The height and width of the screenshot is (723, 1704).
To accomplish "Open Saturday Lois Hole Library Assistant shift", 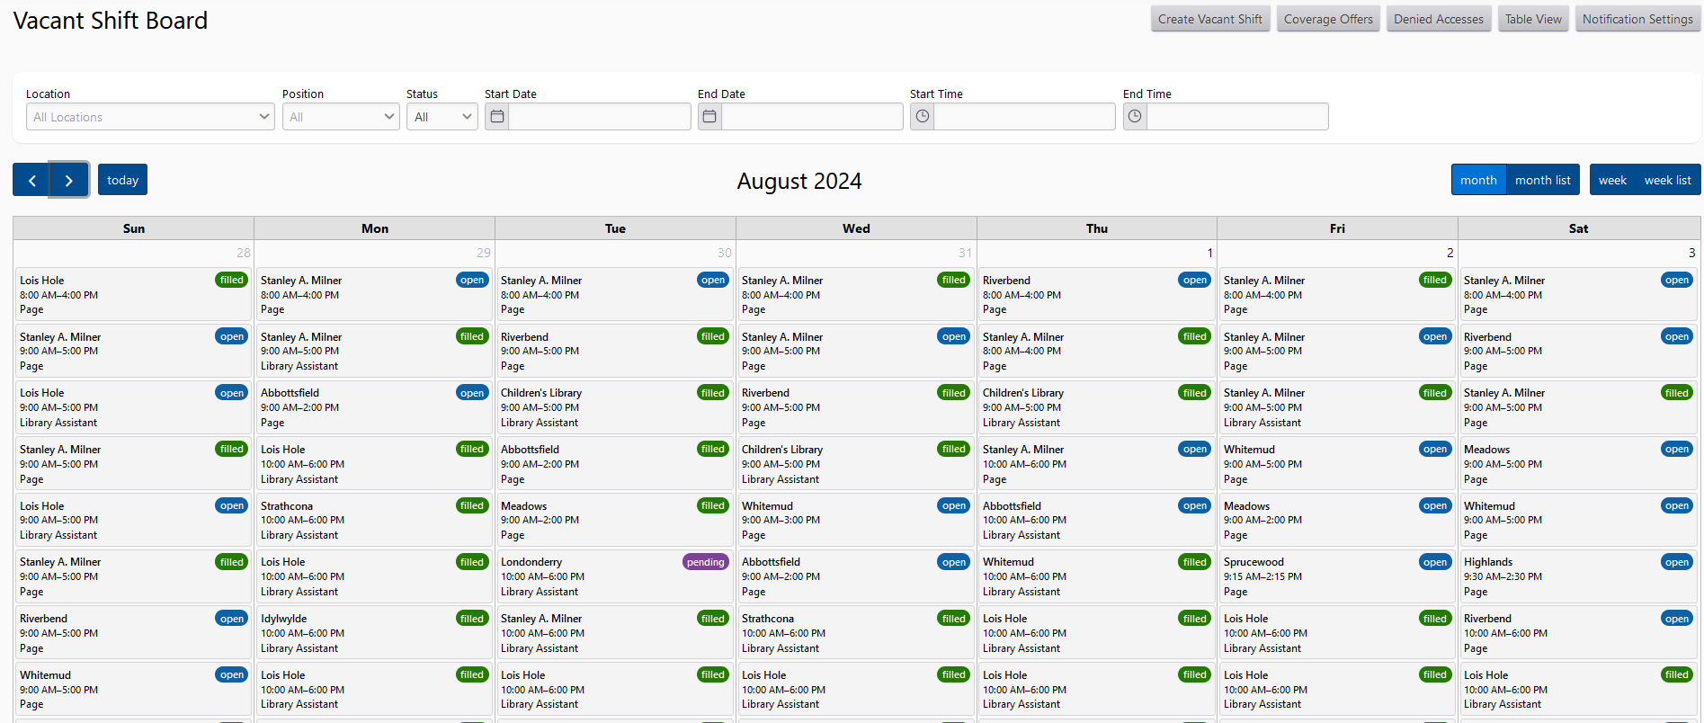I will tap(1578, 690).
